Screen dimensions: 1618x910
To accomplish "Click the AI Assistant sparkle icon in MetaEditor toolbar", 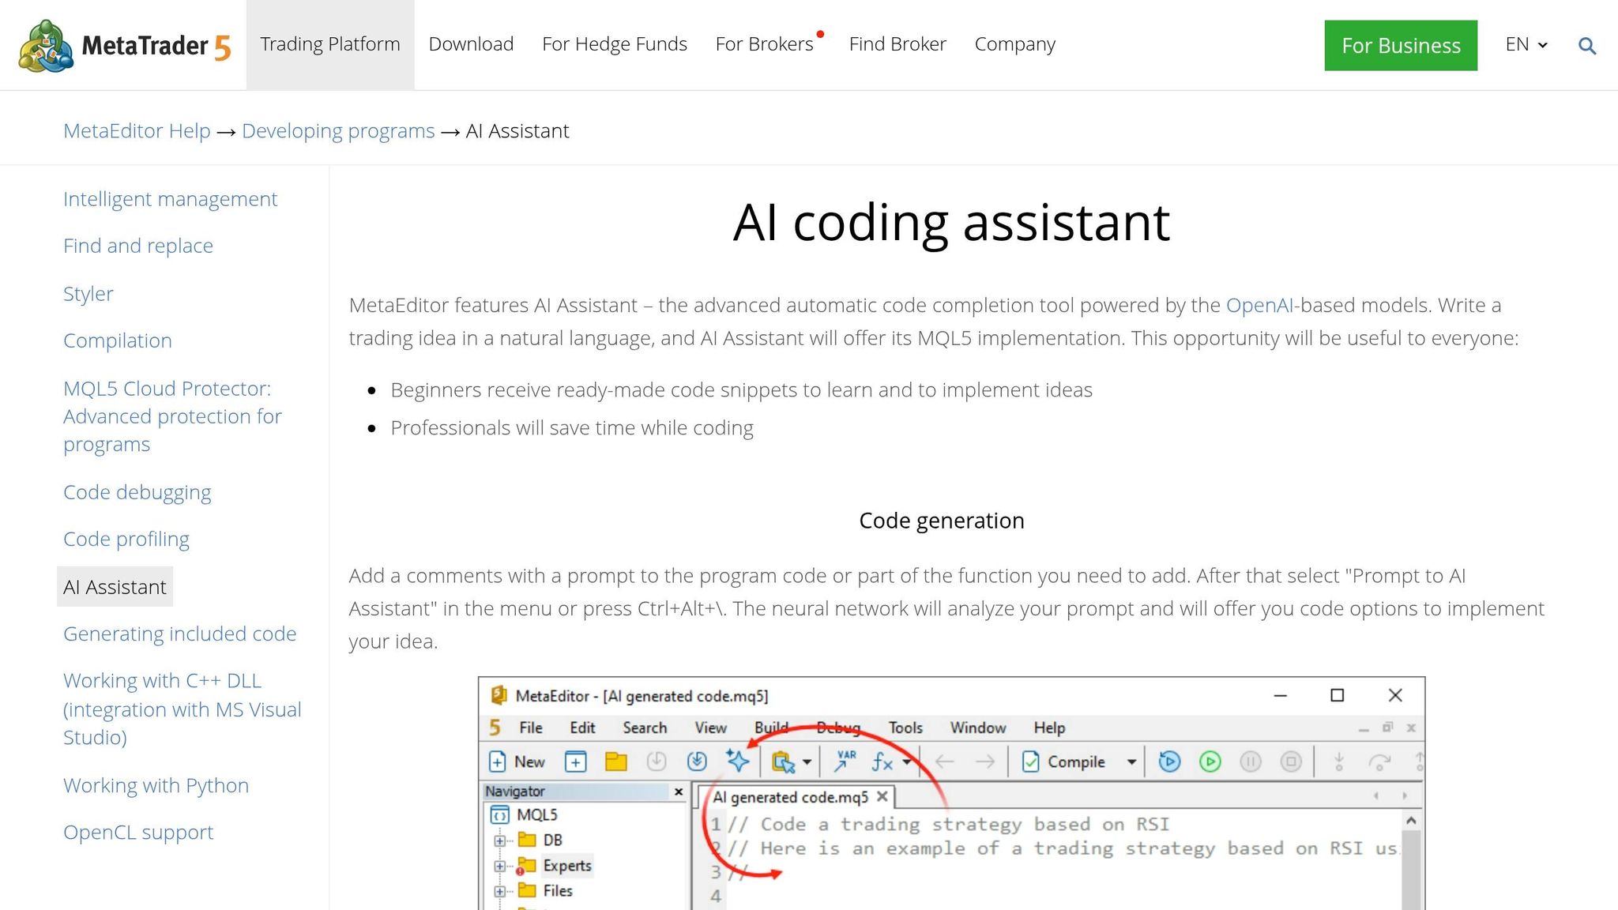I will [738, 761].
